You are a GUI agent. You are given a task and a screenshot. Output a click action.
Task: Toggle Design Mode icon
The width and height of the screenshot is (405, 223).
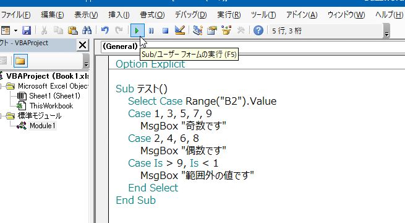pyautogui.click(x=180, y=30)
